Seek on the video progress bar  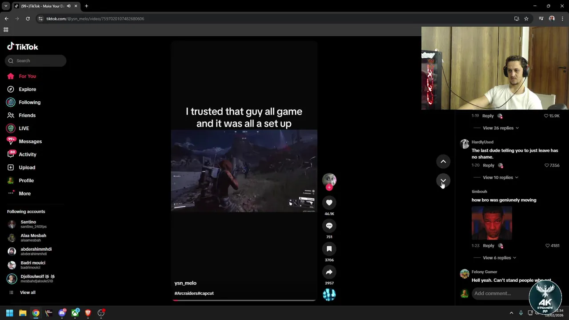coord(244,300)
